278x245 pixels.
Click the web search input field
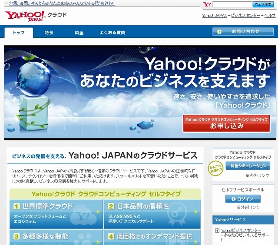[x=232, y=4]
